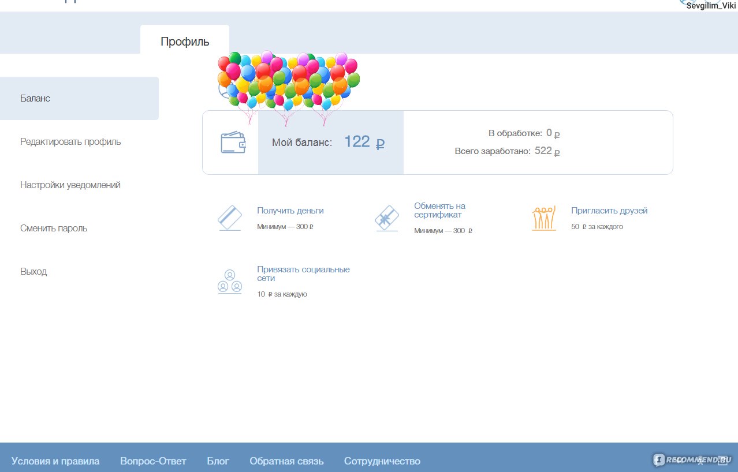Click the Привязать социальные сети link
Image resolution: width=738 pixels, height=472 pixels.
303,274
